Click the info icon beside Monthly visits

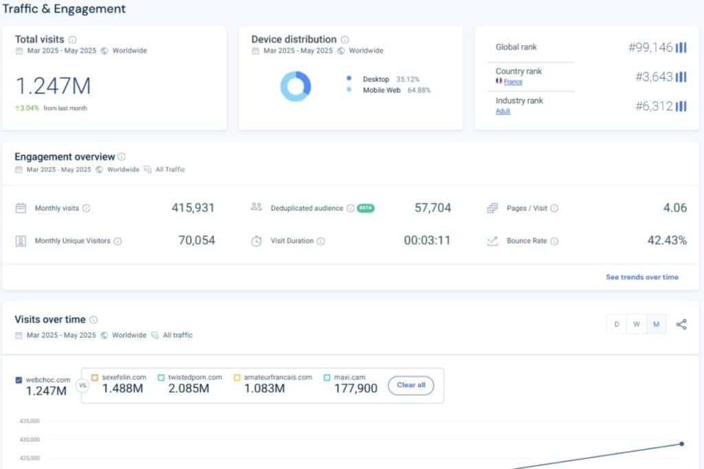pyautogui.click(x=87, y=208)
